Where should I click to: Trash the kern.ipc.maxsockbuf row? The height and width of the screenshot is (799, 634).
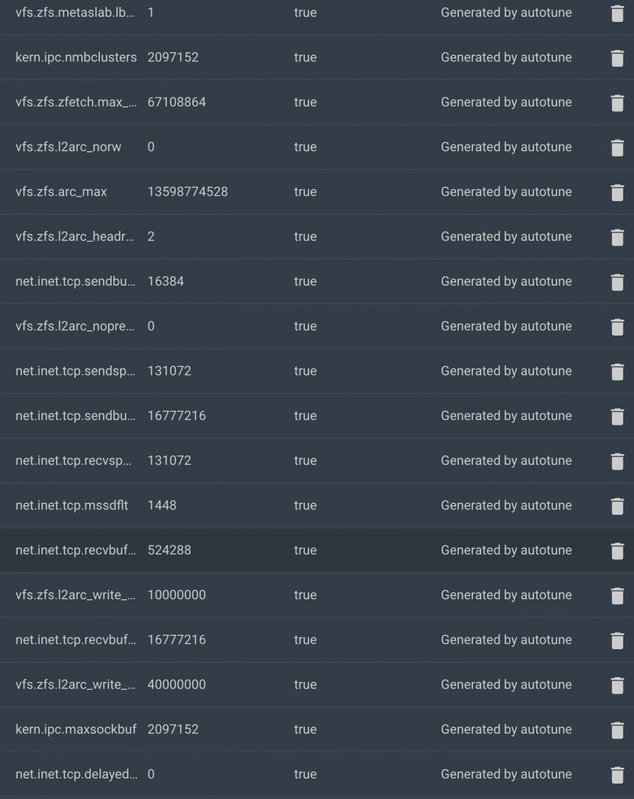pos(617,730)
